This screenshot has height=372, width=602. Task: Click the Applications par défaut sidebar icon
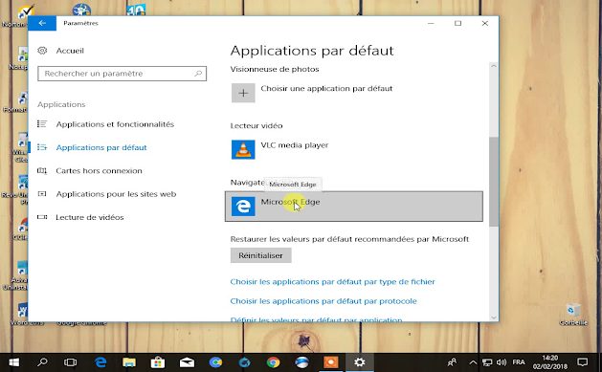(x=42, y=147)
